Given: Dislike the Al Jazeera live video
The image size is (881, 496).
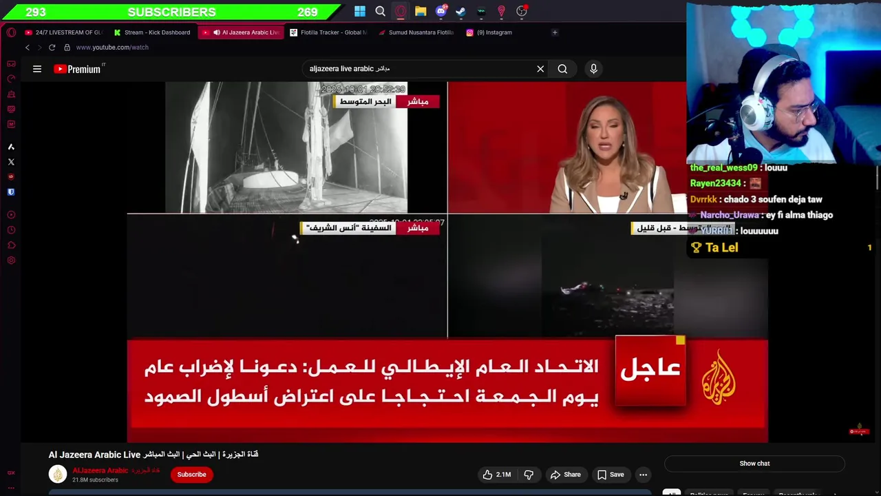Looking at the screenshot, I should pyautogui.click(x=529, y=475).
